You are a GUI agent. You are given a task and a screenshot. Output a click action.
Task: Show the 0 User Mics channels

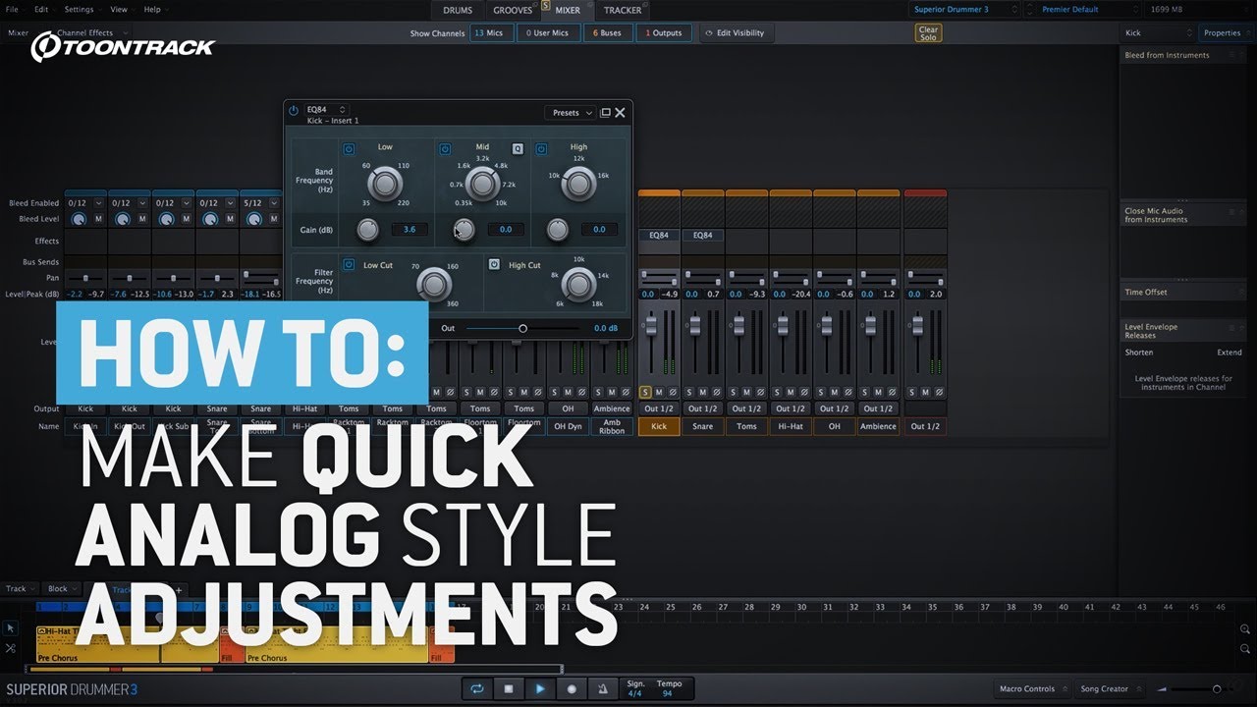point(547,33)
